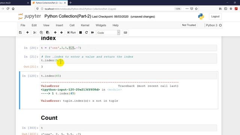Click the Out[21] result 3
The image size is (240, 135).
point(42,67)
